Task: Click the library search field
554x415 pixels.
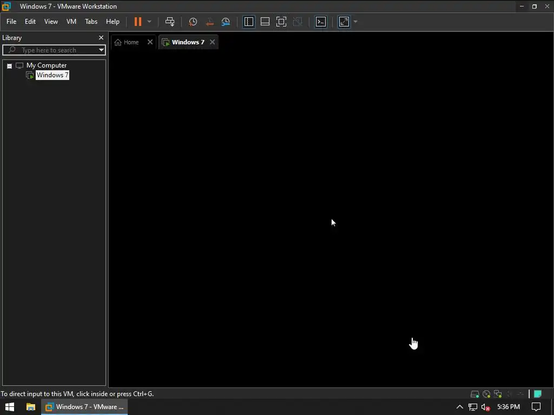Action: [x=53, y=50]
